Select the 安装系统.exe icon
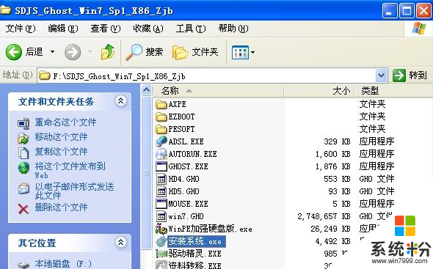The height and width of the screenshot is (269, 433). pyautogui.click(x=161, y=241)
